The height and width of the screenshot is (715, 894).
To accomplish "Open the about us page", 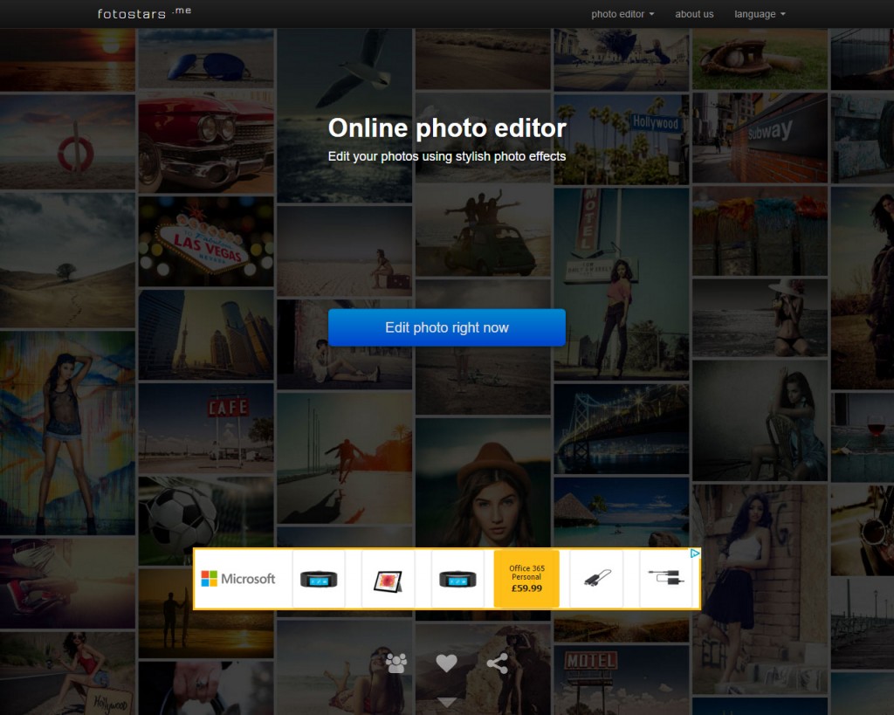I will 694,14.
